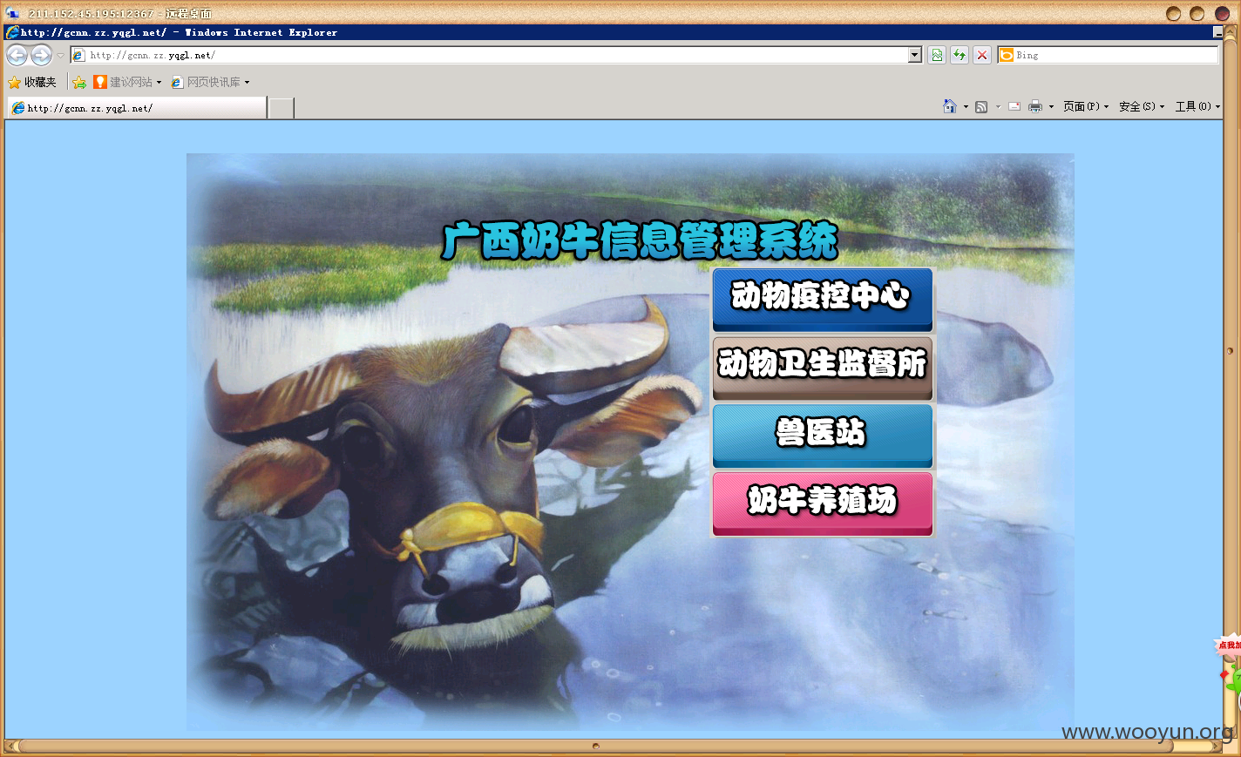The image size is (1241, 757).
Task: Expand the address bar history dropdown arrow
Action: tap(915, 55)
